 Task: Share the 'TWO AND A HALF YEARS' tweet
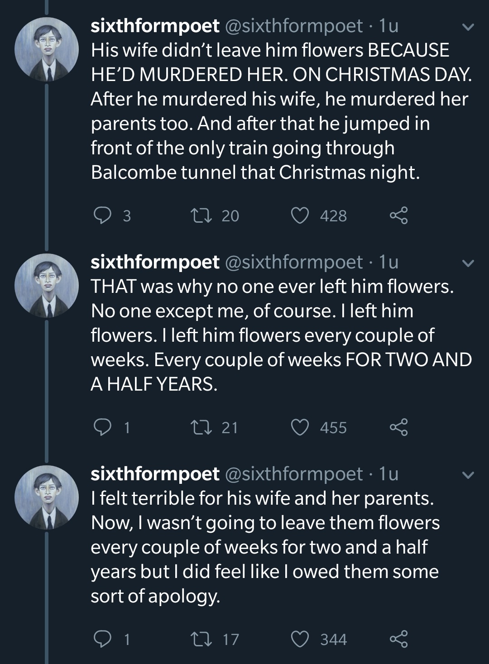pyautogui.click(x=399, y=427)
